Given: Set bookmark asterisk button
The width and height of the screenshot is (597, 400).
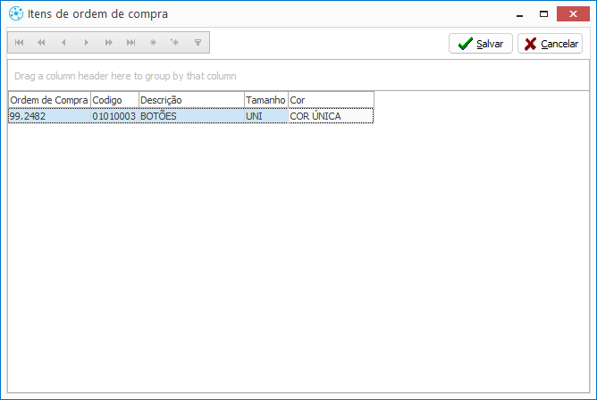Looking at the screenshot, I should [153, 43].
